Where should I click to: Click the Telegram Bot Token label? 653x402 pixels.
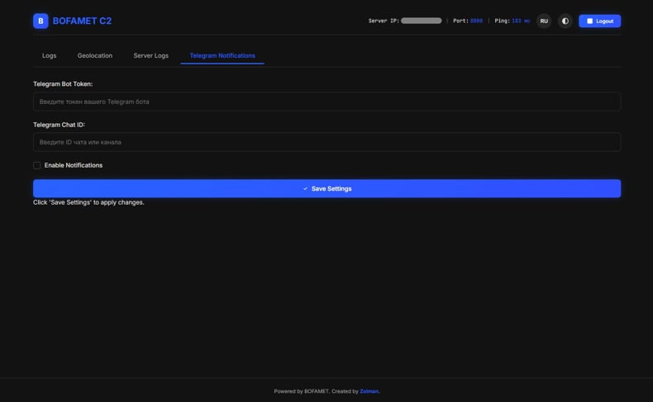[x=63, y=84]
